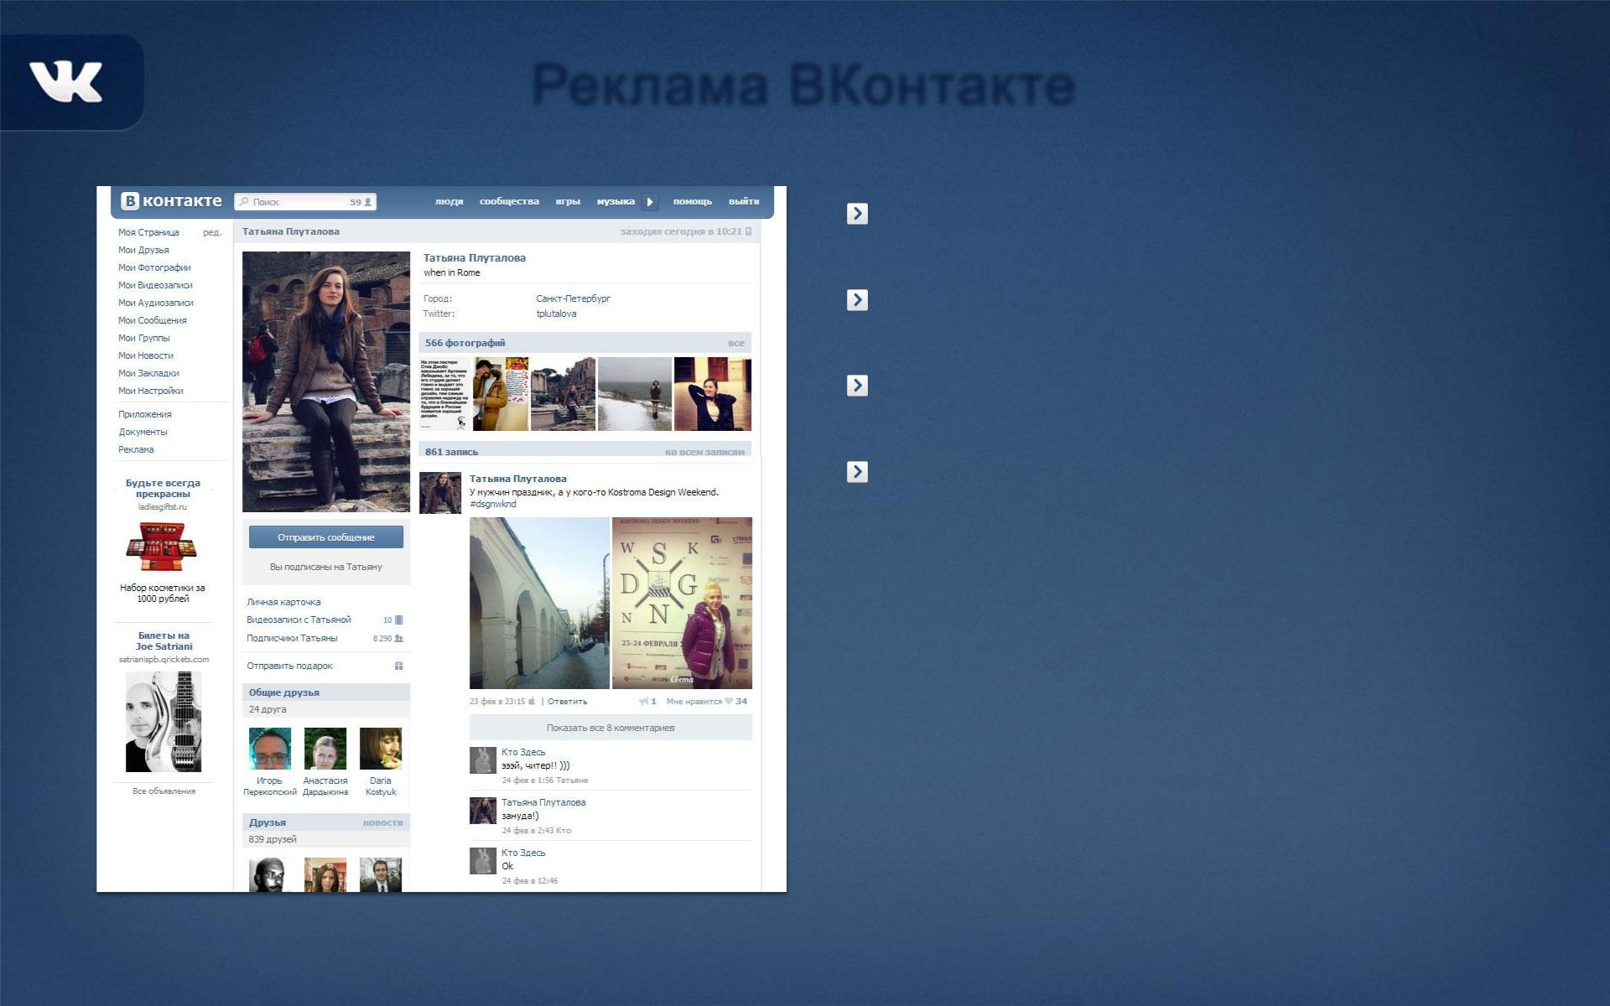Viewport: 1610px width, 1006px height.
Task: Click Отправить подарок link
Action: pos(289,666)
